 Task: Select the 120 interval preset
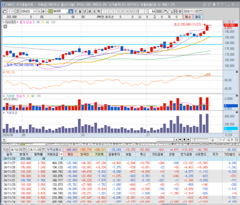pyautogui.click(x=136, y=11)
